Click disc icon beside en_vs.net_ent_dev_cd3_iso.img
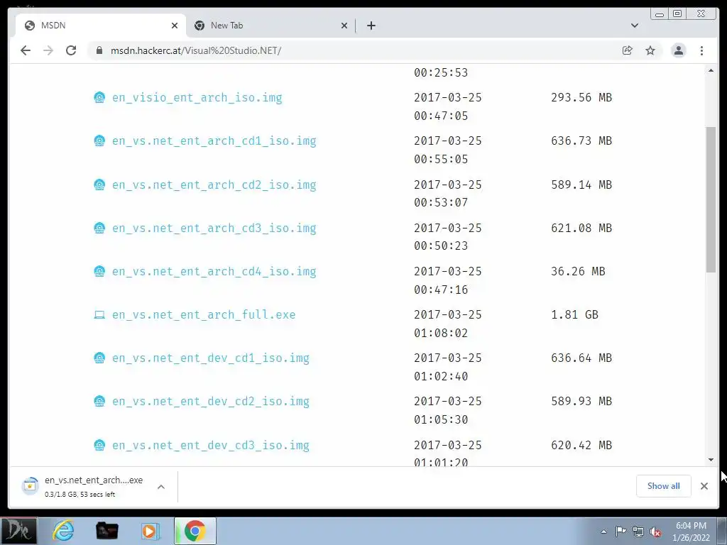This screenshot has width=727, height=545. pyautogui.click(x=99, y=445)
